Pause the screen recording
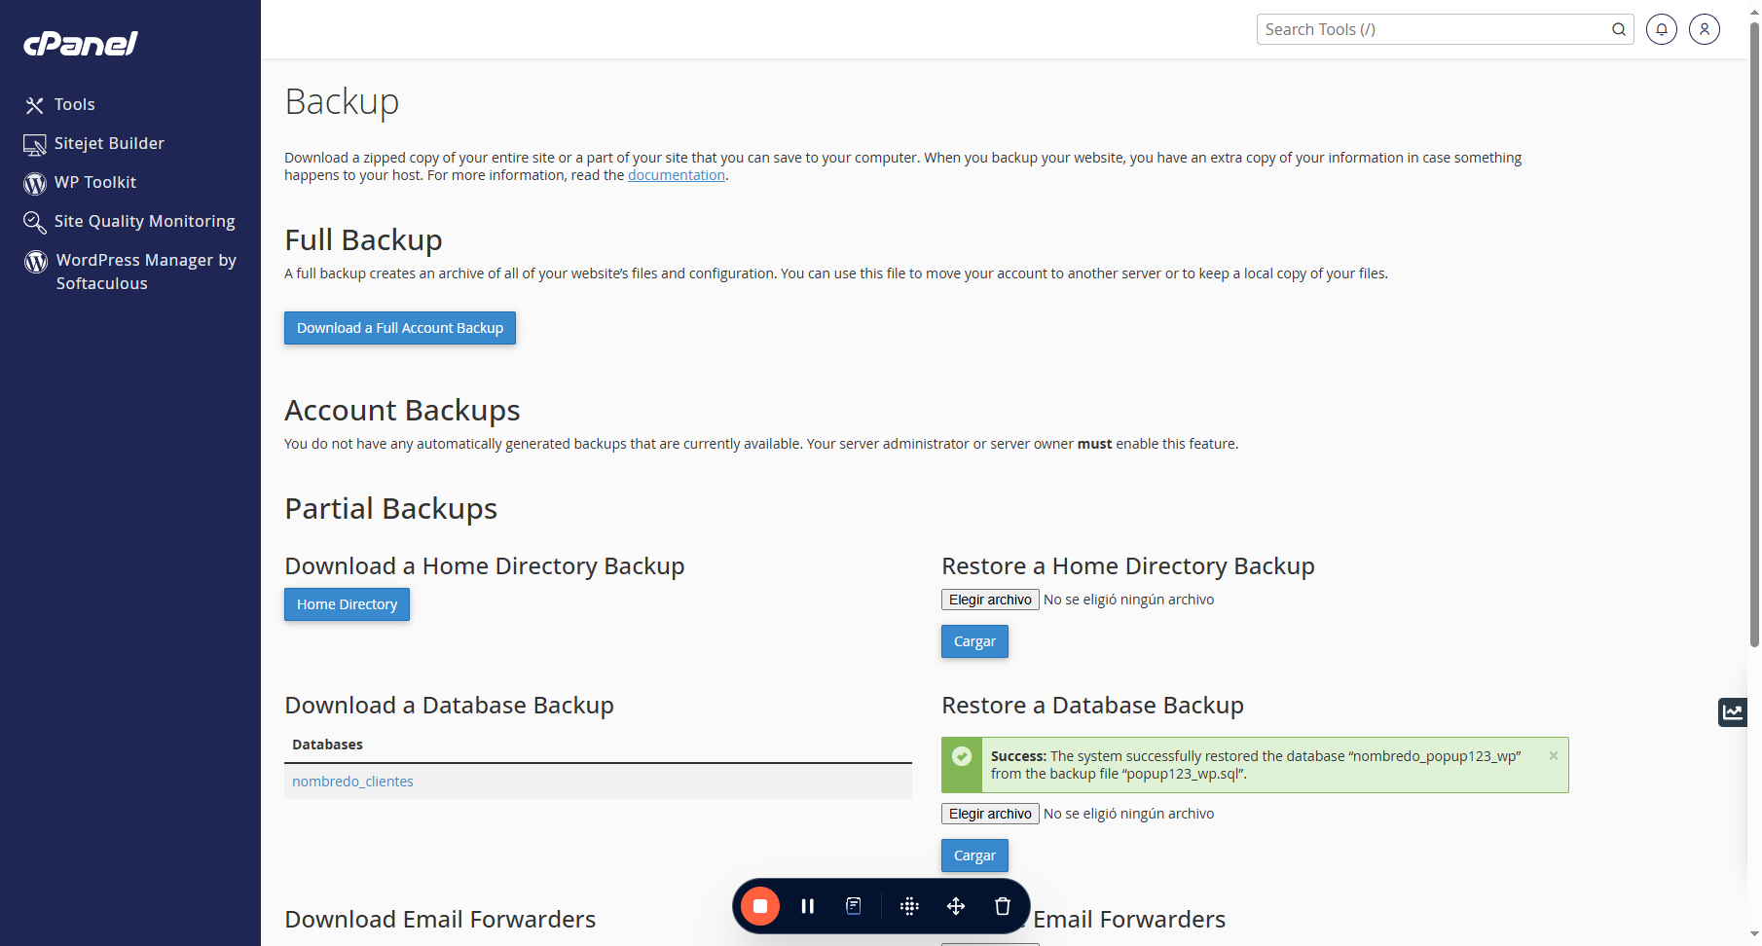This screenshot has height=946, width=1762. (807, 906)
